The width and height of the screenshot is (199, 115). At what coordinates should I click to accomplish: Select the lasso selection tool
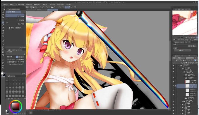(3, 20)
